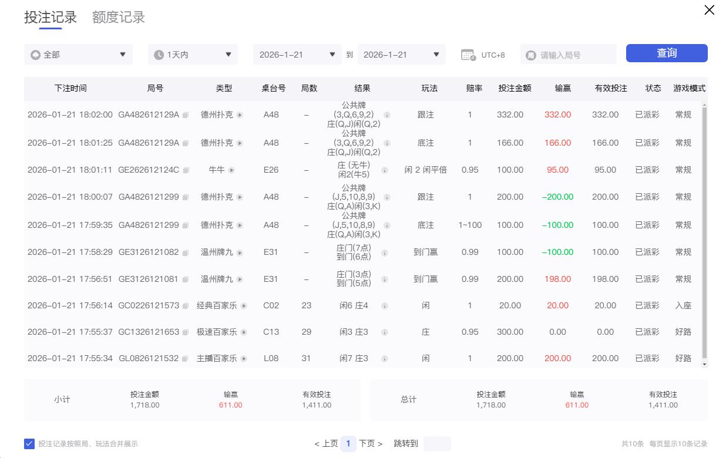Copy game number GA482612129A using its copy icon
The width and height of the screenshot is (726, 458).
click(x=186, y=114)
